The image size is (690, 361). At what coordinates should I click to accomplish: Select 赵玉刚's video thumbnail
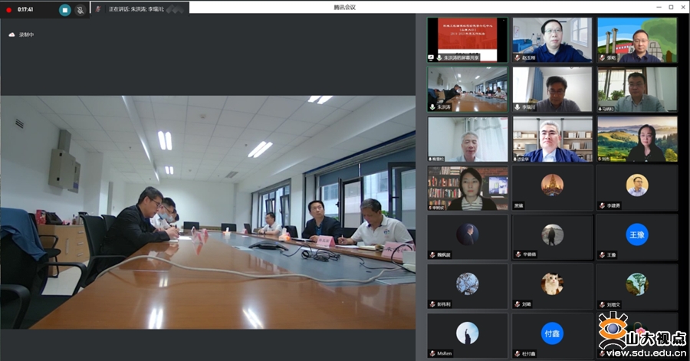[x=552, y=39]
